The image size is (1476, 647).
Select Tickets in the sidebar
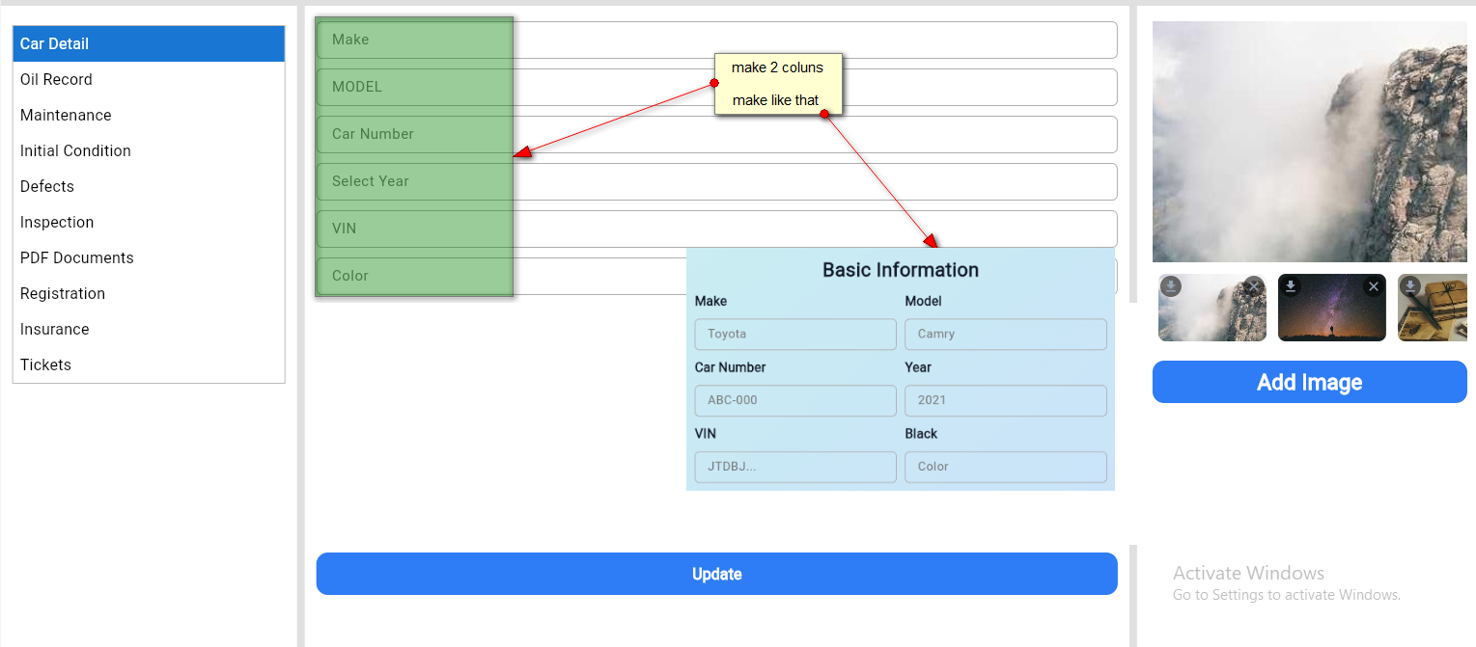(x=45, y=364)
